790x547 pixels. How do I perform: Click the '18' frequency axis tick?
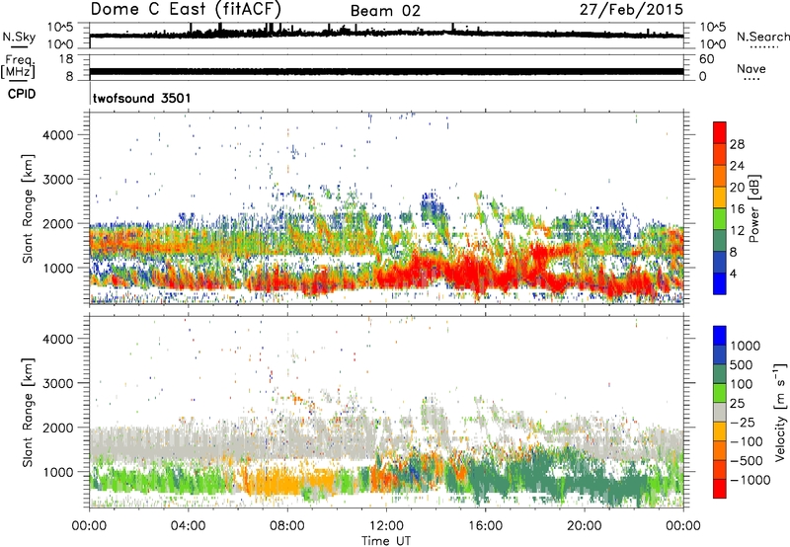pos(66,59)
